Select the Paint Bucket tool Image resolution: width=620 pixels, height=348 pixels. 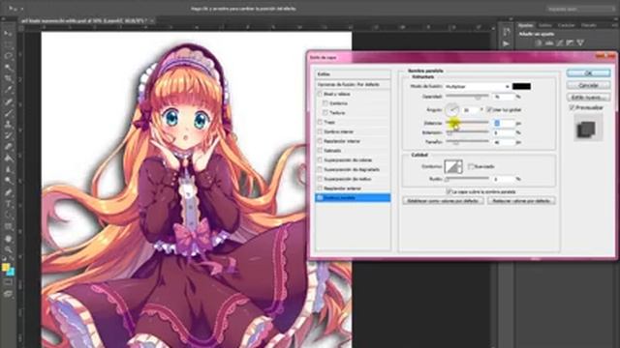click(x=8, y=159)
